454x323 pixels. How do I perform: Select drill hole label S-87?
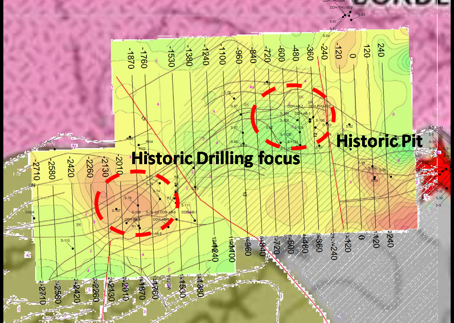click(234, 128)
